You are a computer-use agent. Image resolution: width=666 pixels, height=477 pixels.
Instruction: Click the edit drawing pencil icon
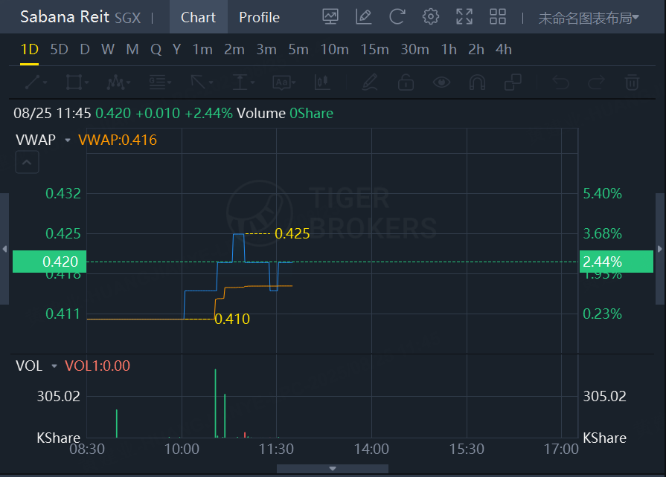(364, 16)
